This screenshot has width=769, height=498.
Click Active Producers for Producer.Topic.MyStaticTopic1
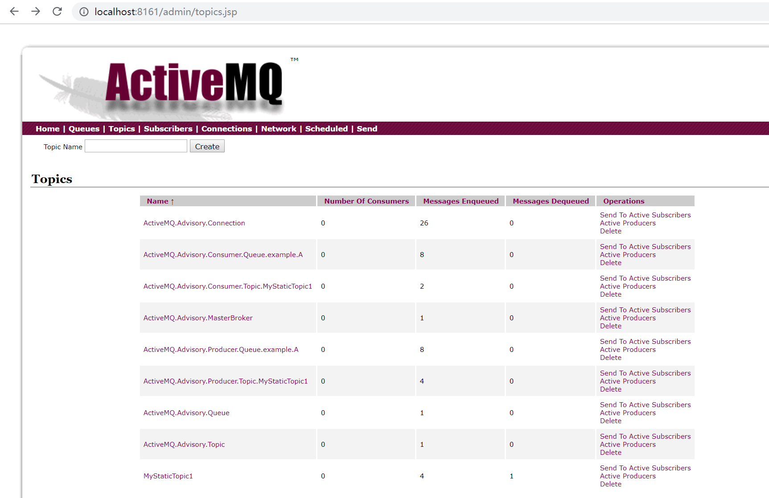[628, 381]
